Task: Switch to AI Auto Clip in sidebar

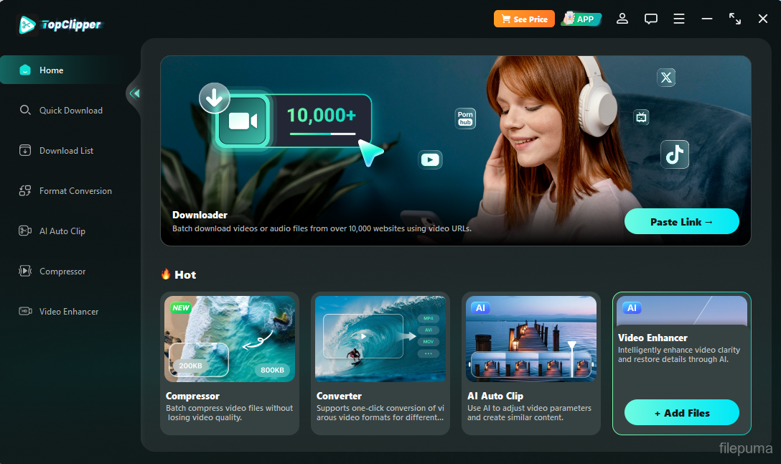Action: (x=62, y=231)
